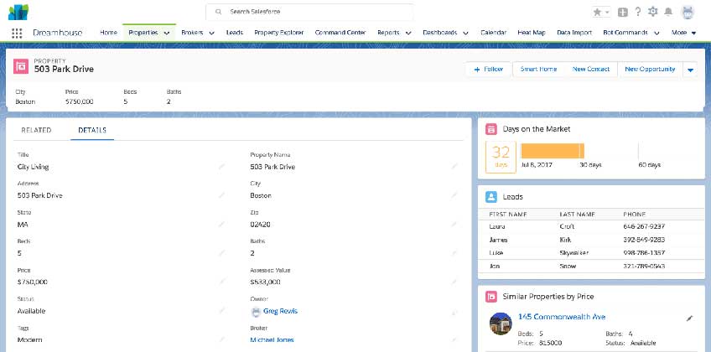
Task: Open the Data Import tab
Action: point(574,33)
